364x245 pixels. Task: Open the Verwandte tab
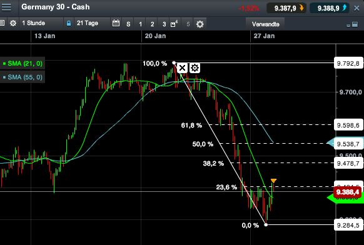[x=266, y=24]
